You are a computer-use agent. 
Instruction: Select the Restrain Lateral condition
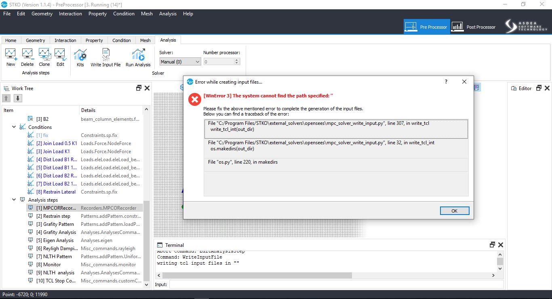[85, 192]
